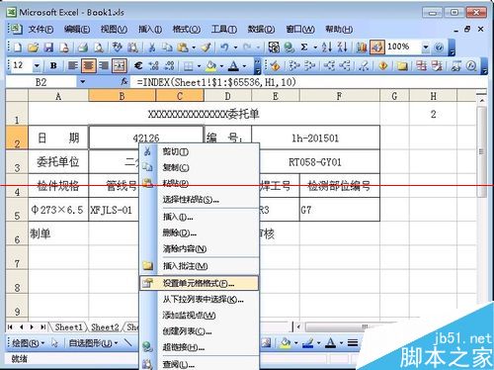Toggle Bold formatting

53,66
